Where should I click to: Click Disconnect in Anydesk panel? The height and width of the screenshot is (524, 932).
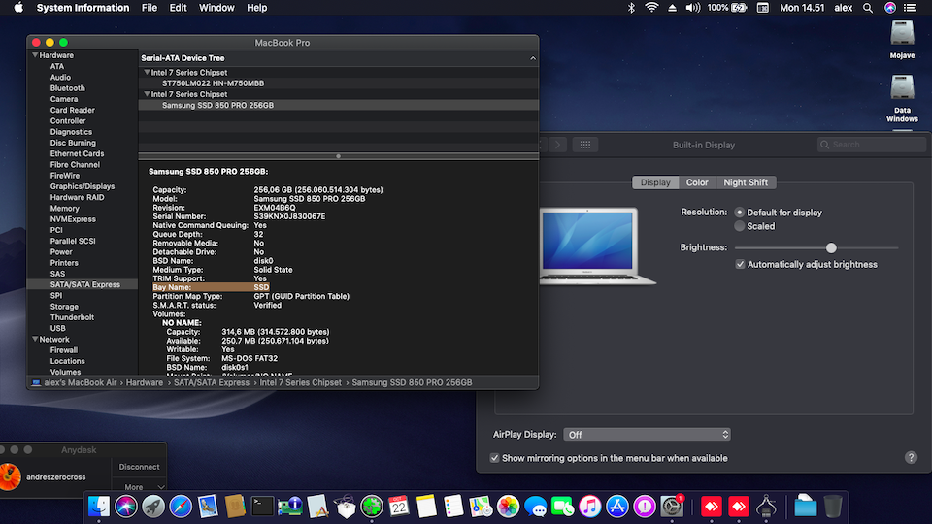pos(139,467)
